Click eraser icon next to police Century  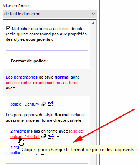coord(43,104)
